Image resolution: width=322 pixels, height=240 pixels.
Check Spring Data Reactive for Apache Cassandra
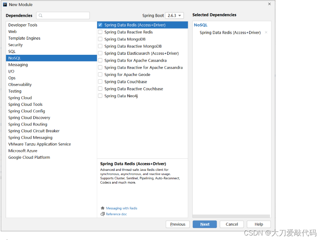[x=100, y=67]
